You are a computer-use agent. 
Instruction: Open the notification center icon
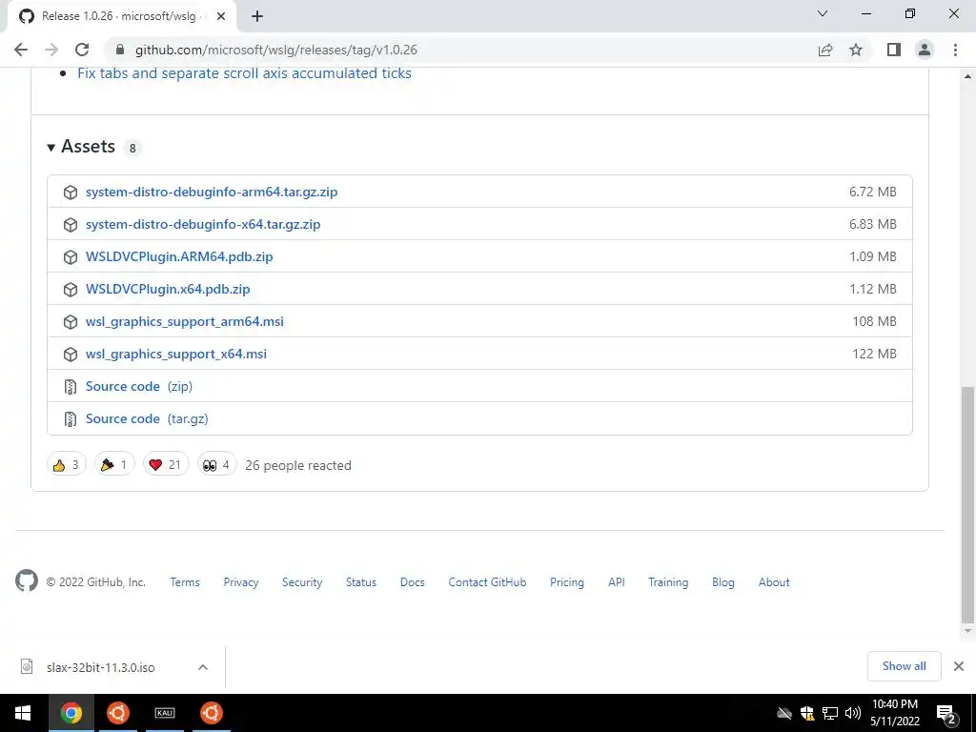946,713
